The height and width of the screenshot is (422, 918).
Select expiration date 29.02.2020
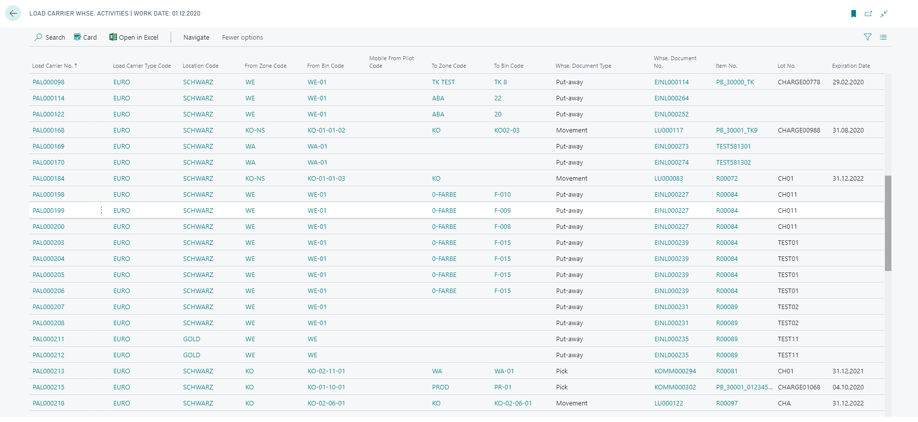[848, 82]
